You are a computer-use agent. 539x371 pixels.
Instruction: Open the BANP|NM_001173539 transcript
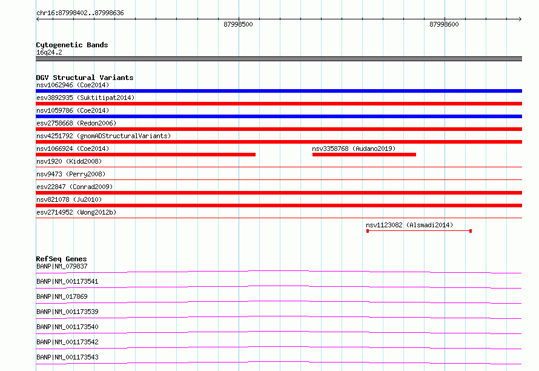(67, 312)
